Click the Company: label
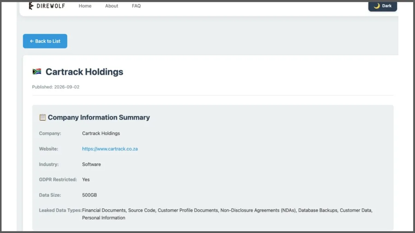 pos(50,133)
